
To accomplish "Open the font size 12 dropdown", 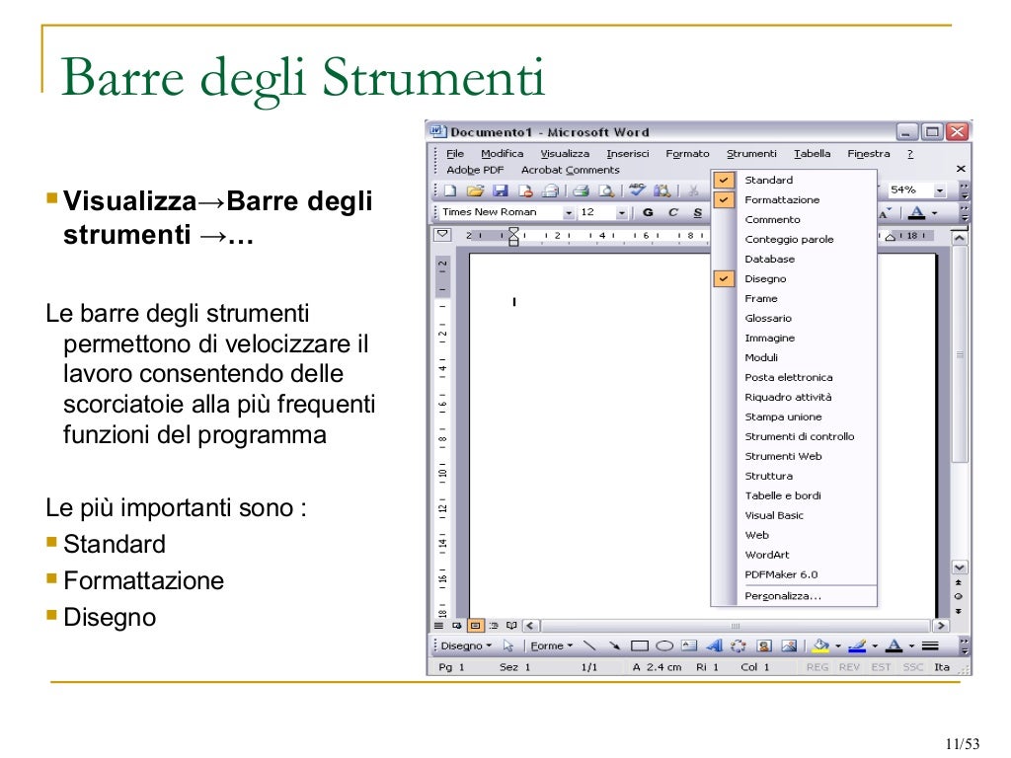I will coord(622,213).
